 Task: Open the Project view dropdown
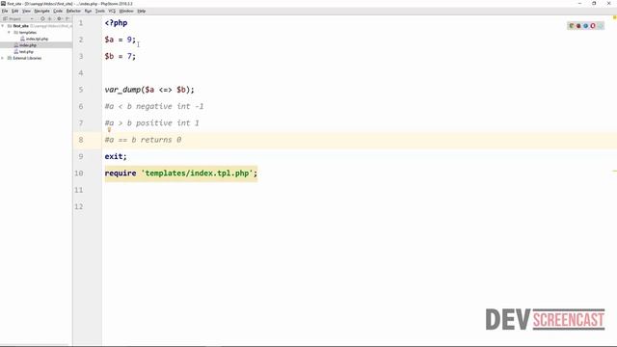32,18
